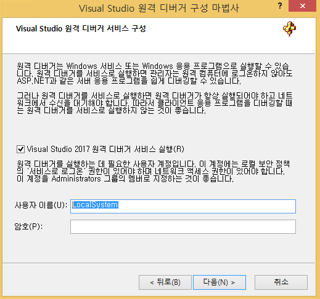Click the paragraph mentioning Administrators 그룹

[154, 171]
